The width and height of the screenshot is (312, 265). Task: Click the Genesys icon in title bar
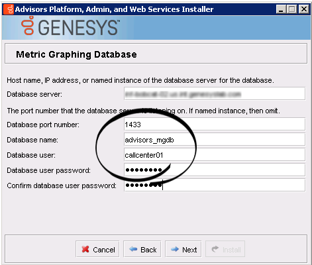(x=9, y=9)
